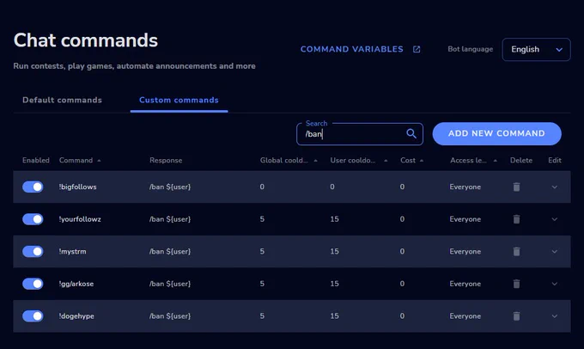Click the Global cooldown column header text
The image size is (584, 349).
click(x=283, y=161)
